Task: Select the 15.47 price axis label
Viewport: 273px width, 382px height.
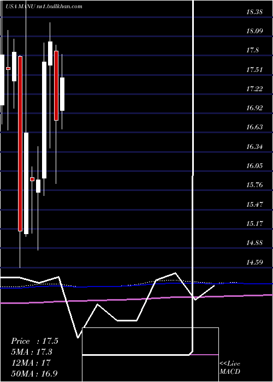Action: coord(254,204)
